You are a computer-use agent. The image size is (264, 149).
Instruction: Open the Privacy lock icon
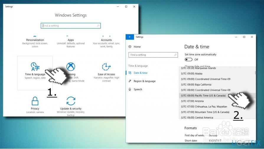(35, 101)
